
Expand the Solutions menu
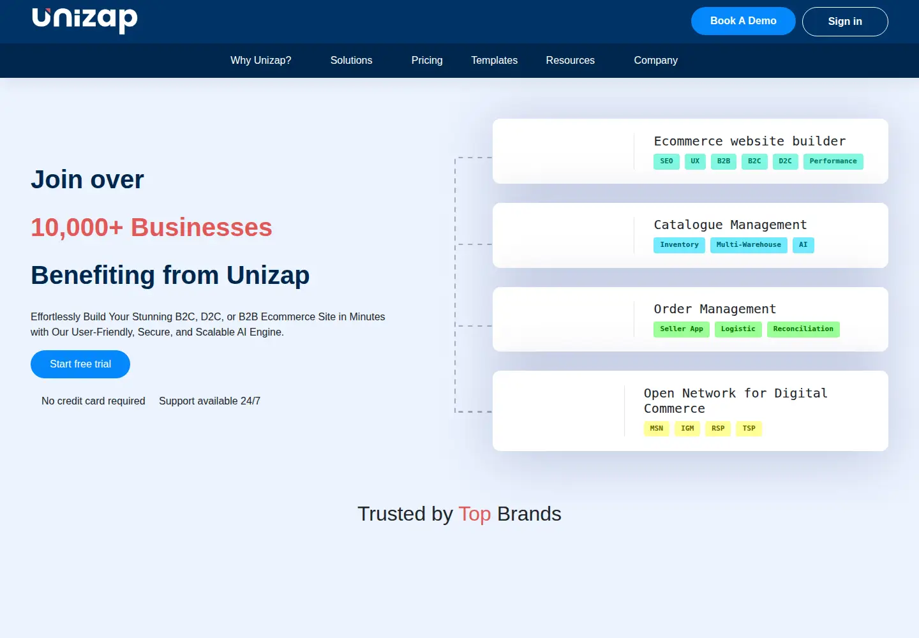tap(351, 61)
